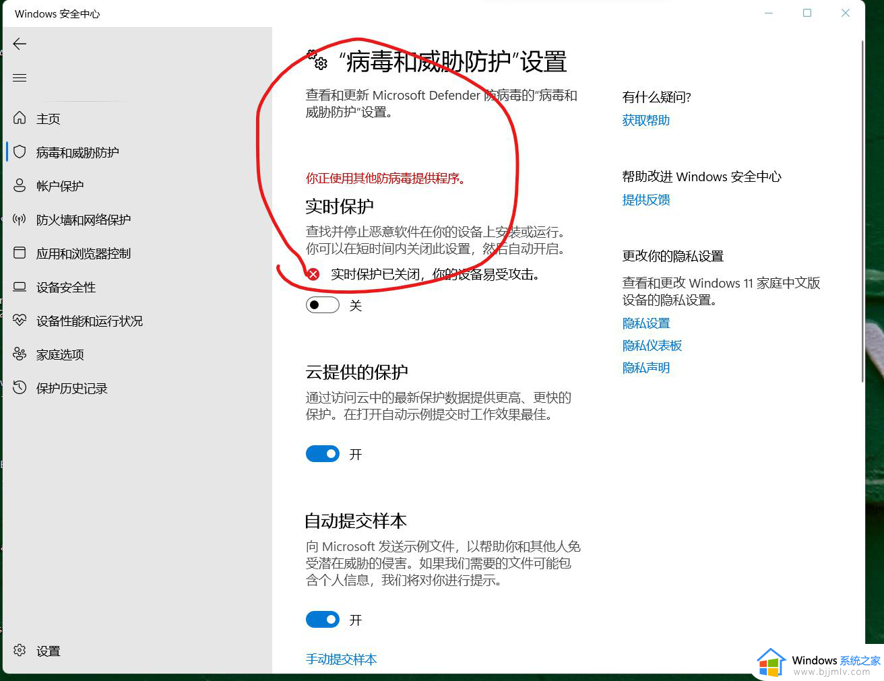
Task: Click the back arrow icon
Action: tap(20, 44)
